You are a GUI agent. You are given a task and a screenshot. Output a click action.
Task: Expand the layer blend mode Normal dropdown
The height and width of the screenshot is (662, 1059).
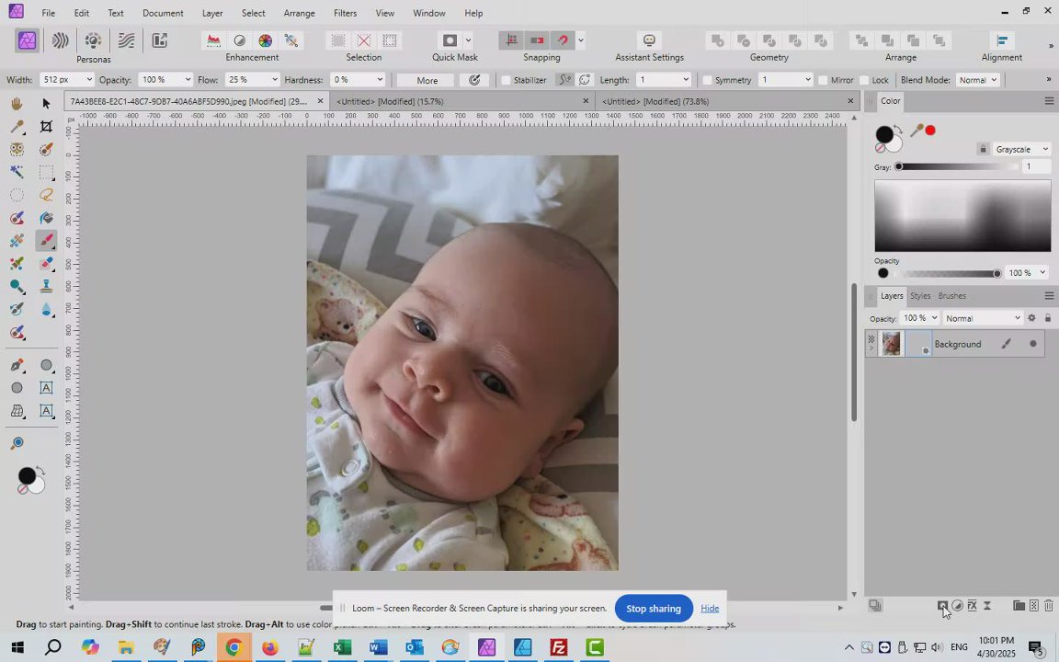pos(983,318)
